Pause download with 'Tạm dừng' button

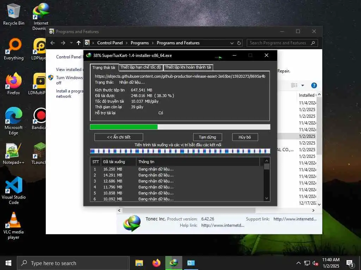click(207, 137)
